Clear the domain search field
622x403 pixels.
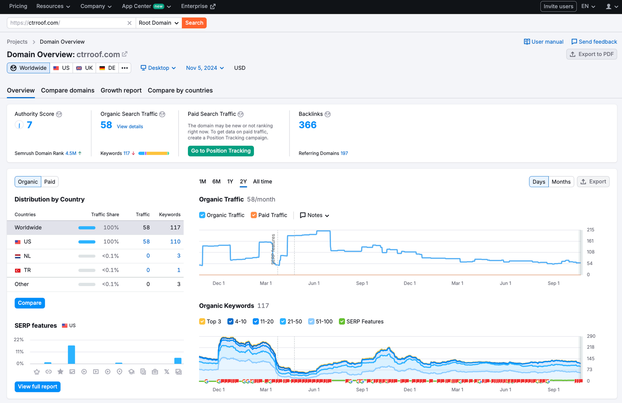click(x=129, y=23)
